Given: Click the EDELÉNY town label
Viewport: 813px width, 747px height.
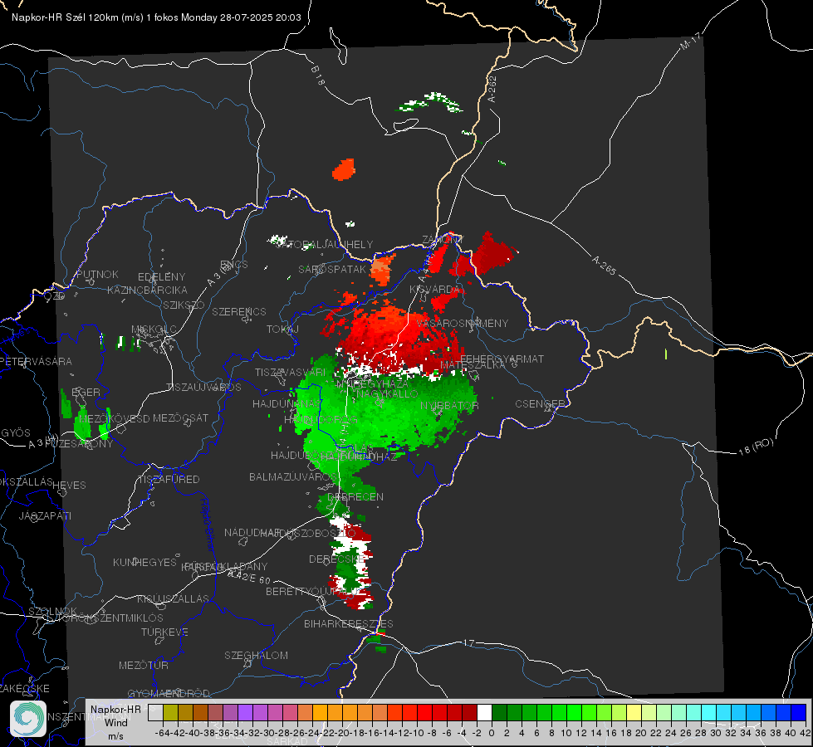Looking at the screenshot, I should pos(161,277).
